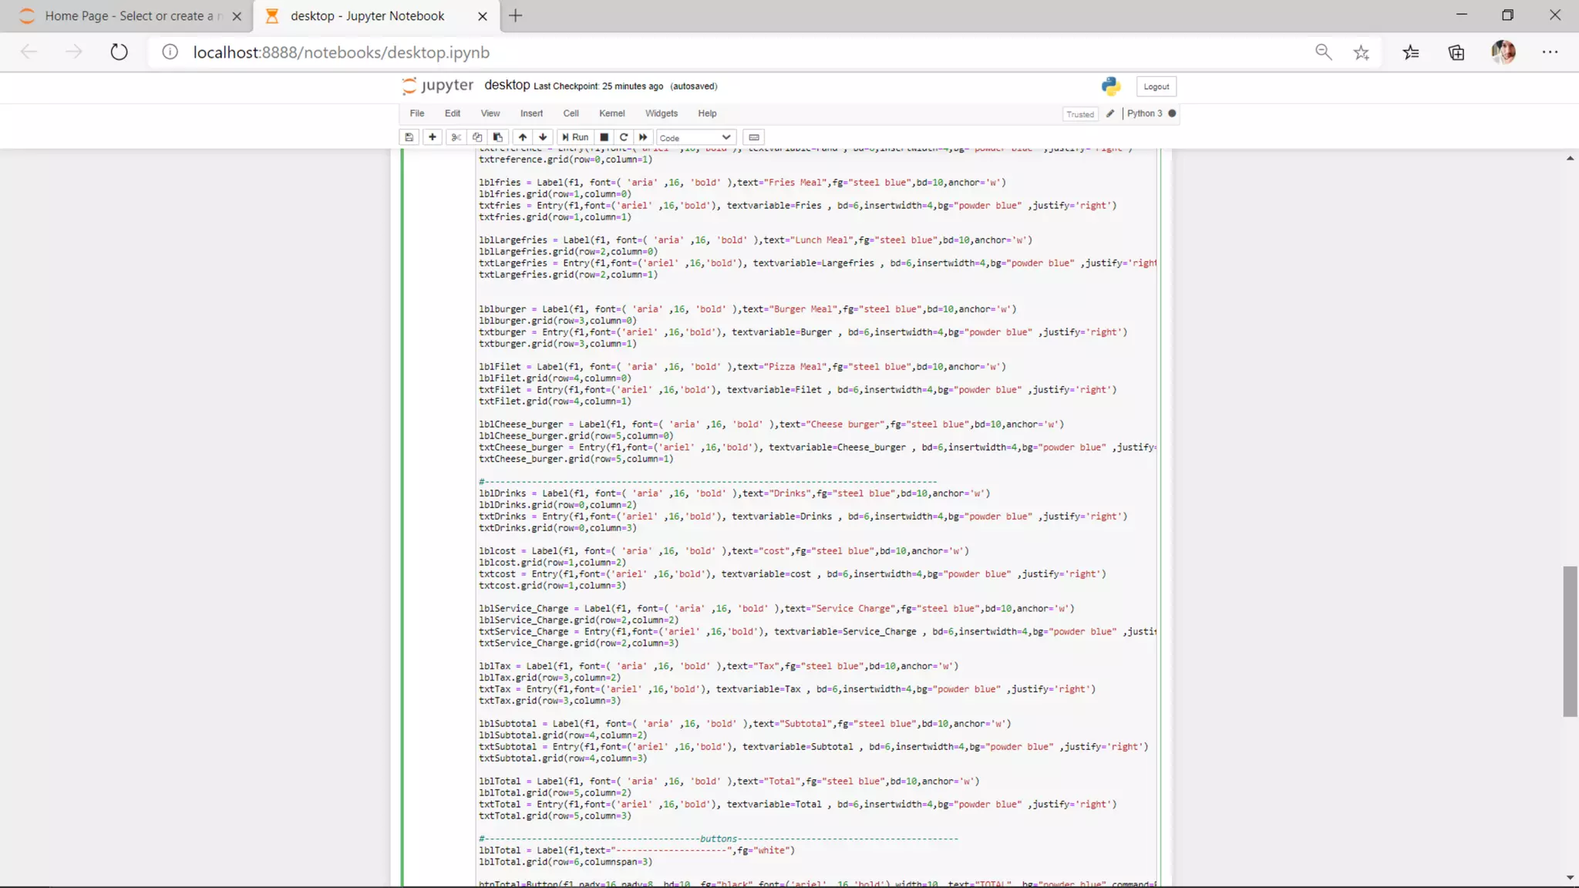
Task: Save notebook with the save and checkpoint icon
Action: (x=409, y=137)
